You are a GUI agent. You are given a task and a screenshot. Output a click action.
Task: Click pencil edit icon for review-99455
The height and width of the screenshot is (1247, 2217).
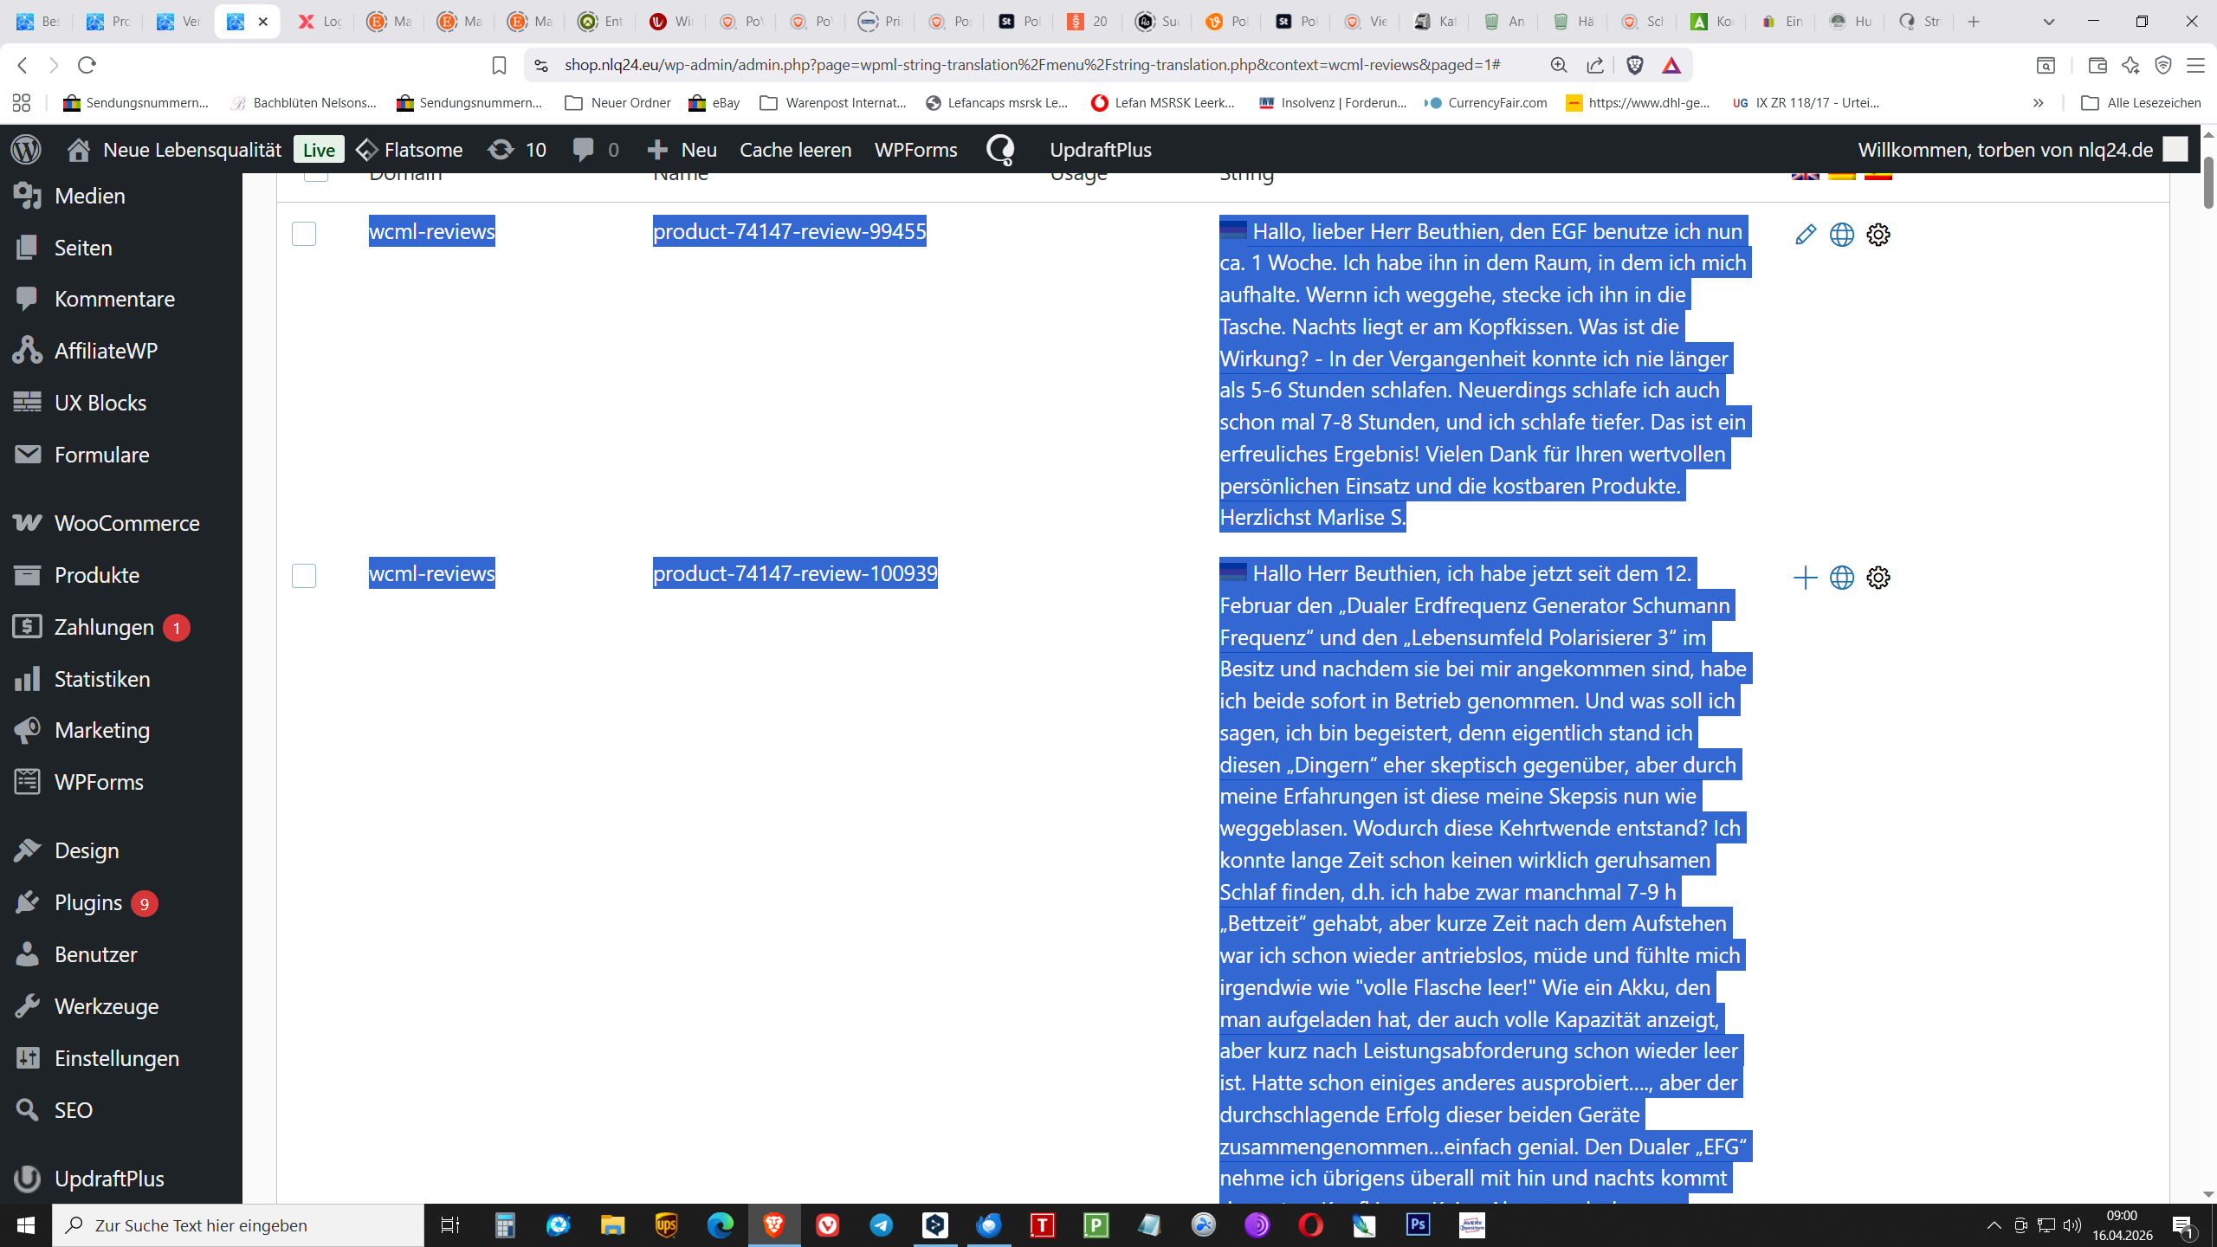pyautogui.click(x=1805, y=235)
